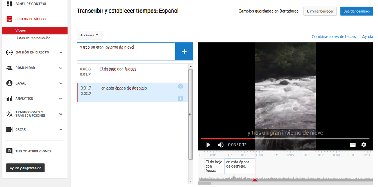The width and height of the screenshot is (378, 187).
Task: Click the Comunidad people icon
Action: pos(9,68)
